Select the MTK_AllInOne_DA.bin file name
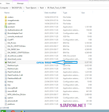Image resolution: width=109 pixels, height=112 pixels. [x=17, y=94]
